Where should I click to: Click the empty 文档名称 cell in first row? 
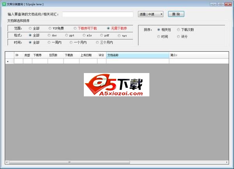pos(138,61)
